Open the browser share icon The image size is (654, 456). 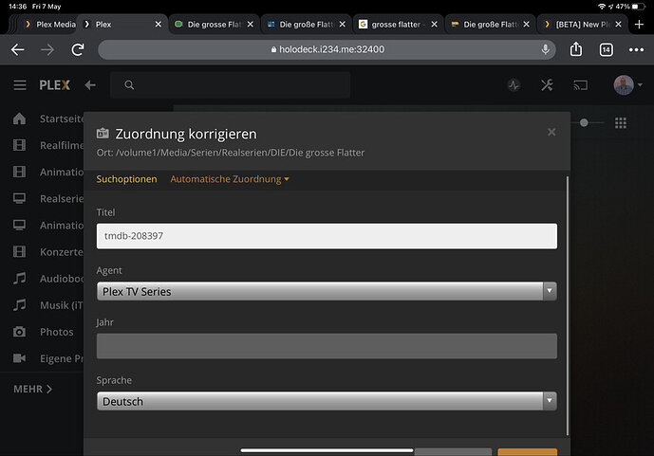[x=576, y=49]
